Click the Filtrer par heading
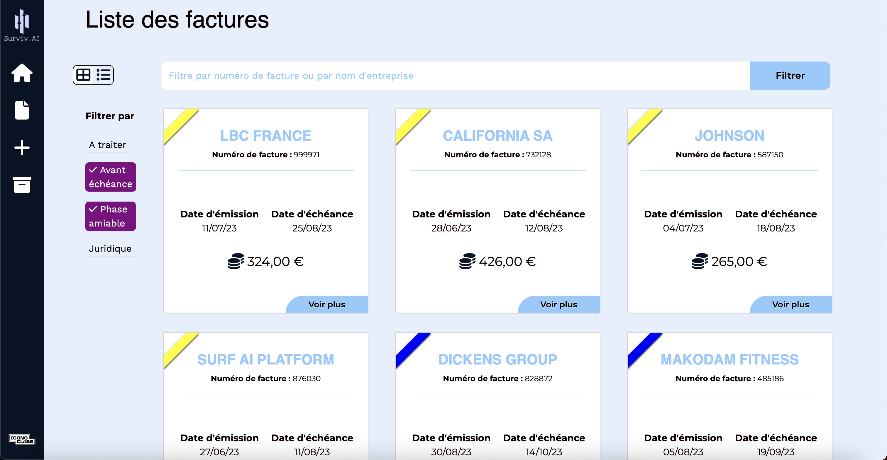The image size is (887, 460). pyautogui.click(x=110, y=116)
